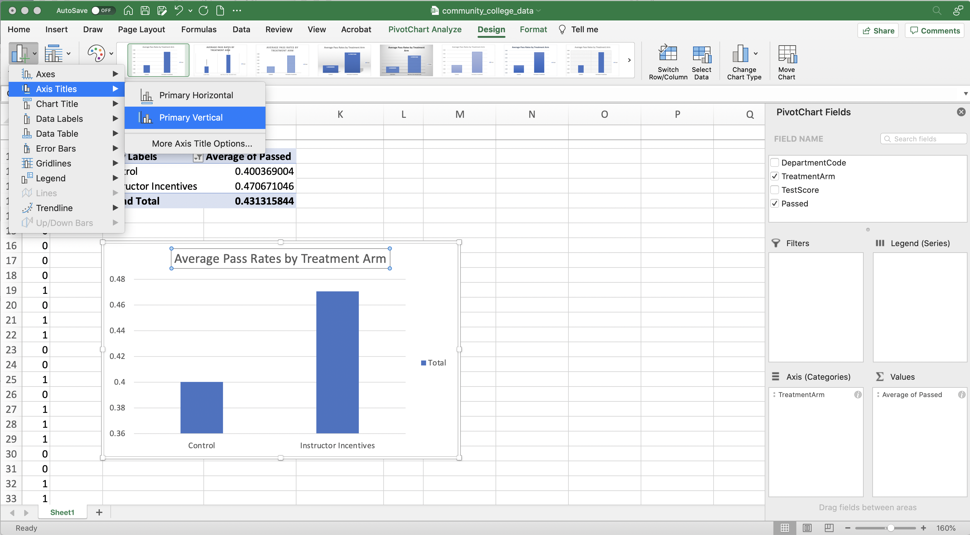Viewport: 970px width, 535px height.
Task: Search fields input in PivotChart panel
Action: [x=922, y=138]
